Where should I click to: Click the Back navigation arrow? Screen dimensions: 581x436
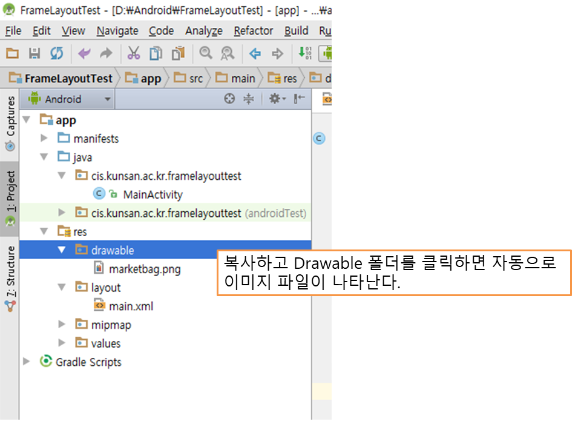[x=255, y=54]
